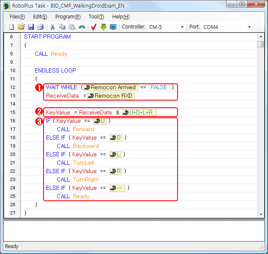Open the Port COM4 dropdown
The image size is (268, 254).
click(x=249, y=27)
